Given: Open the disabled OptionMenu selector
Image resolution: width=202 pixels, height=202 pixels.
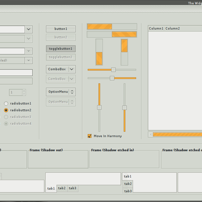Looking at the screenshot, I should coord(61,102).
